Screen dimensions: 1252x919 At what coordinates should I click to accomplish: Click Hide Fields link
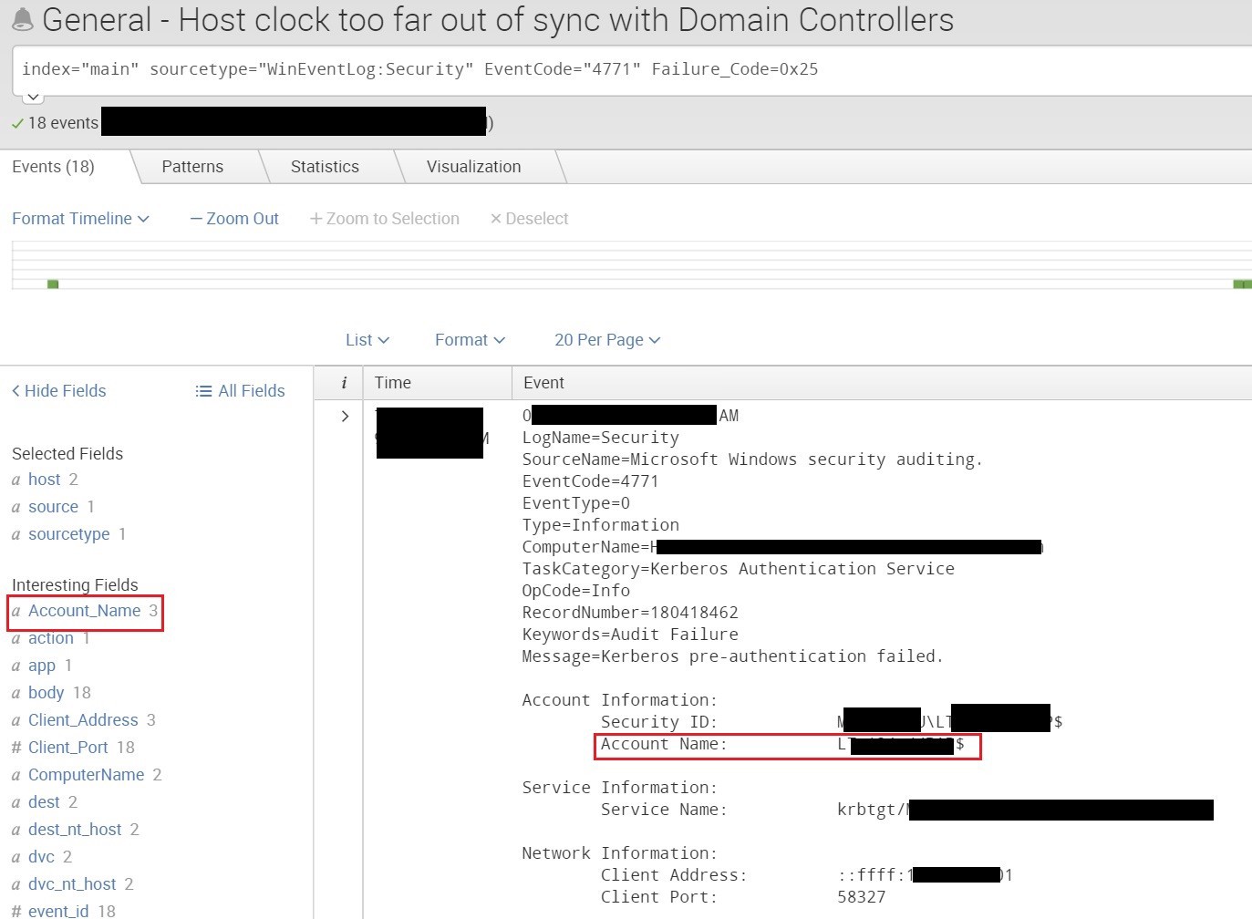click(x=58, y=391)
